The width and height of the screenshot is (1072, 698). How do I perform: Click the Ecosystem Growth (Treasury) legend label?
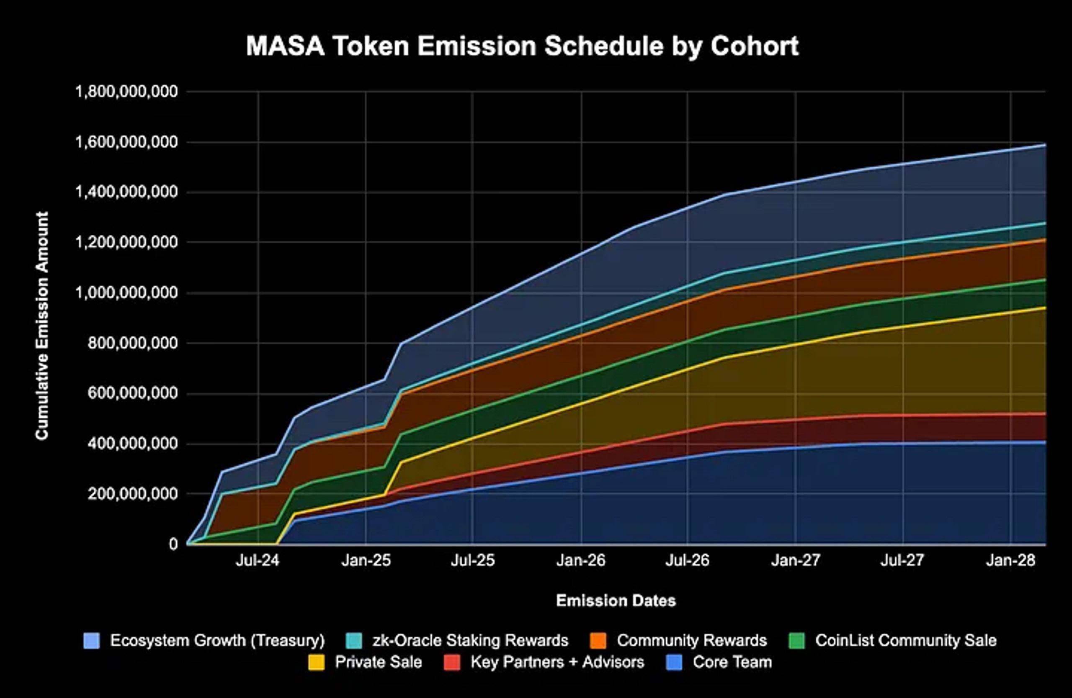click(x=218, y=640)
